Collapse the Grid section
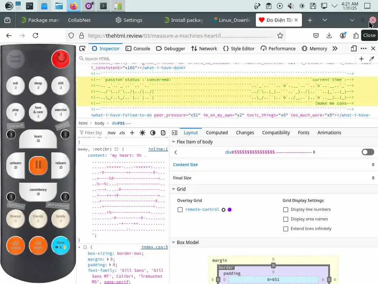Screen dimensions: 378x284 pyautogui.click(x=173, y=189)
